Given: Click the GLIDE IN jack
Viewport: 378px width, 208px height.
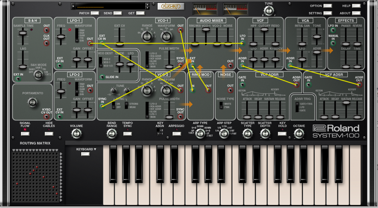Looking at the screenshot, I should click(x=102, y=77).
